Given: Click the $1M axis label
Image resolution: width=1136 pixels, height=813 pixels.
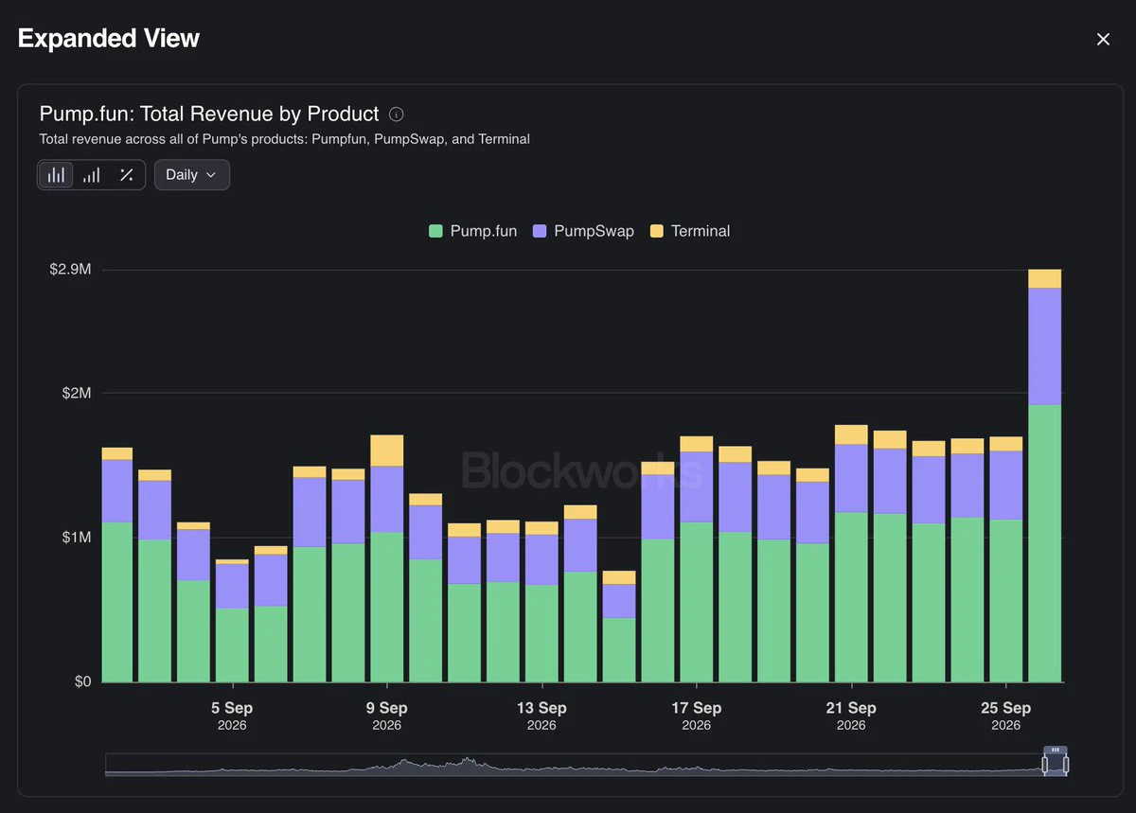Looking at the screenshot, I should coord(76,538).
